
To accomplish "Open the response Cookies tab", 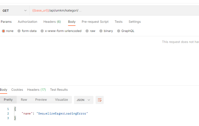I will 17,90.
